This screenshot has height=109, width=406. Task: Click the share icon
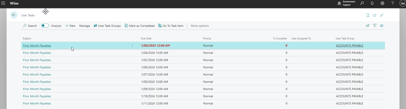[x=368, y=26]
